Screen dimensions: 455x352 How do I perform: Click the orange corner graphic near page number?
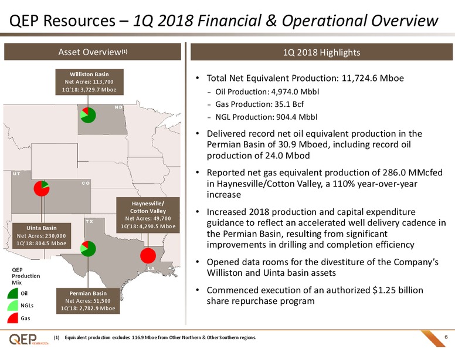pyautogui.click(x=433, y=339)
